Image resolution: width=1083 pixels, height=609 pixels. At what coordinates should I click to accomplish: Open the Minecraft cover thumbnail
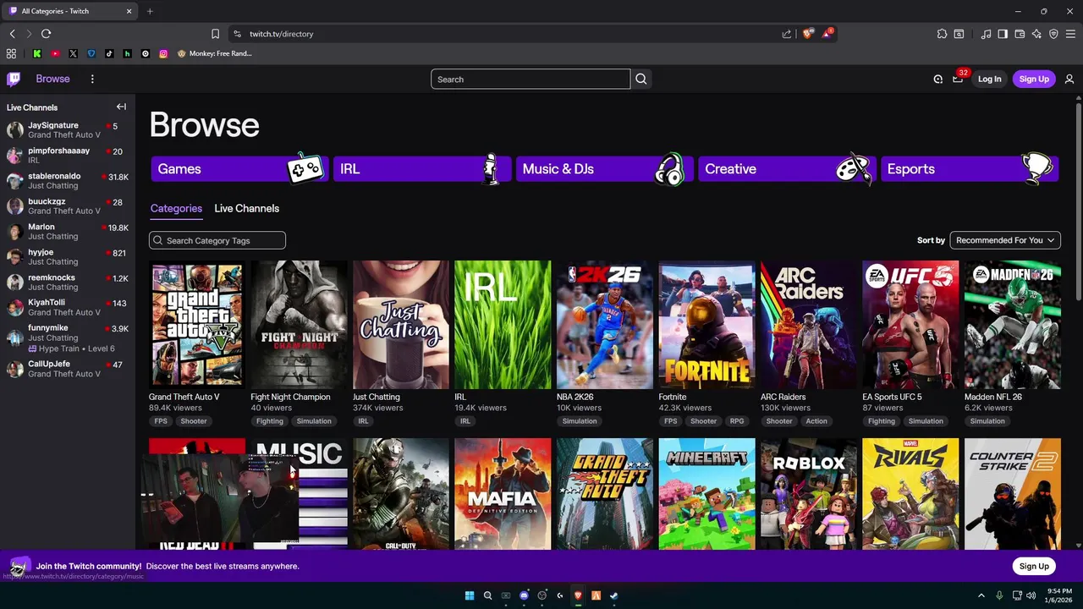[x=706, y=494]
